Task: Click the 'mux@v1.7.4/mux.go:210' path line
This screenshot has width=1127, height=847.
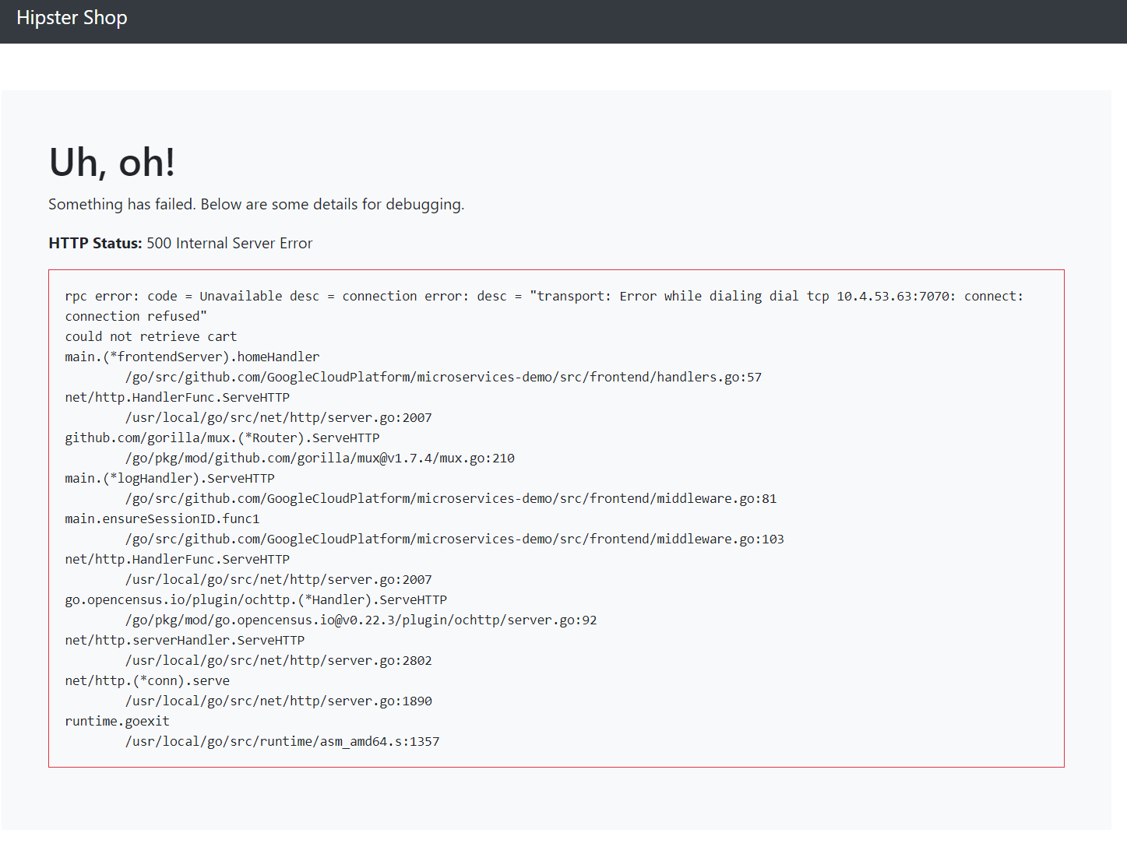Action: point(319,458)
